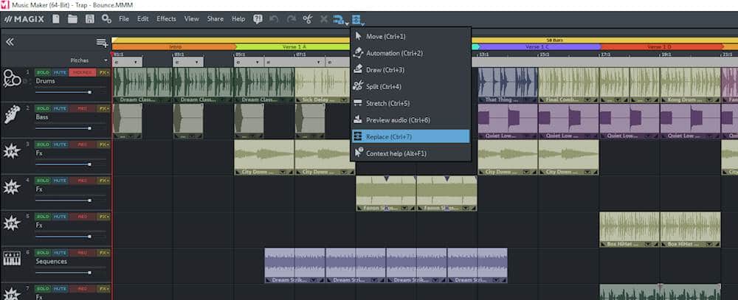Image resolution: width=738 pixels, height=300 pixels.
Task: Click the Bass guitar track icon
Action: point(12,114)
